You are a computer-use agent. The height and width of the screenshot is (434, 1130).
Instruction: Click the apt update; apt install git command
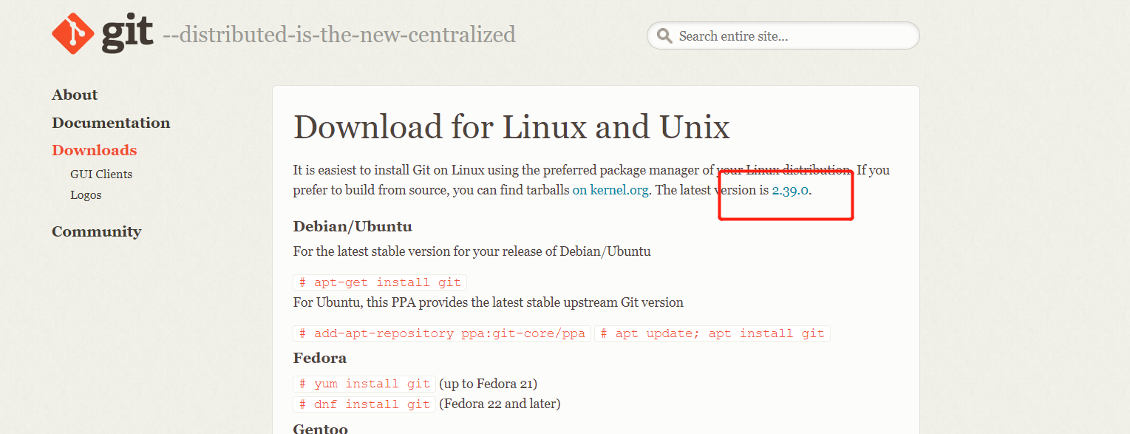pyautogui.click(x=712, y=333)
